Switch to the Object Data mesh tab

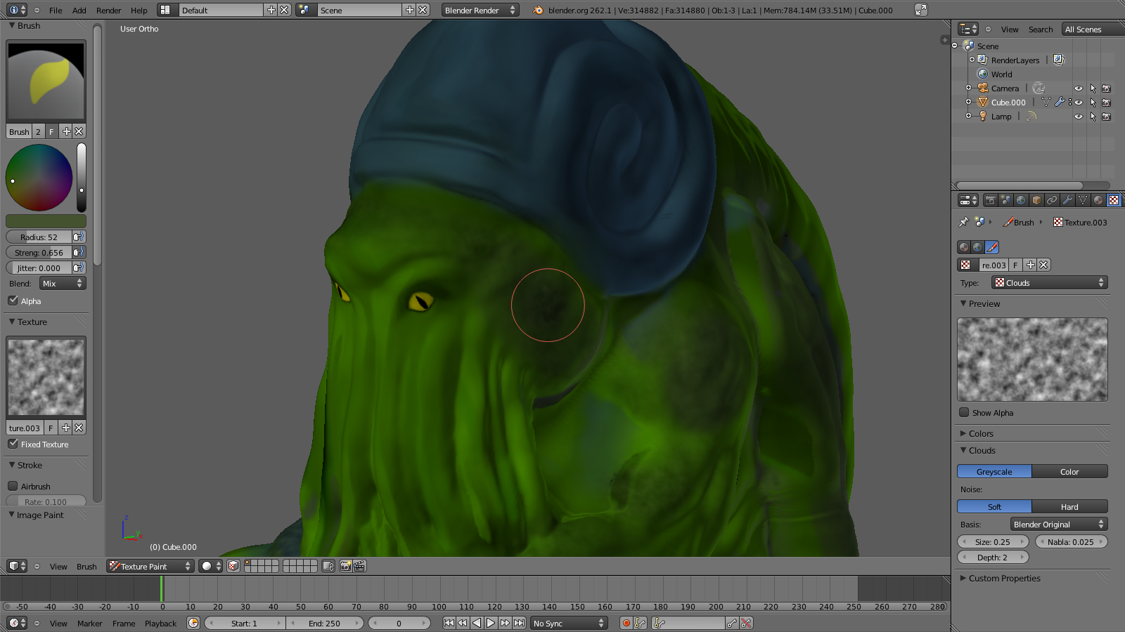(1083, 200)
